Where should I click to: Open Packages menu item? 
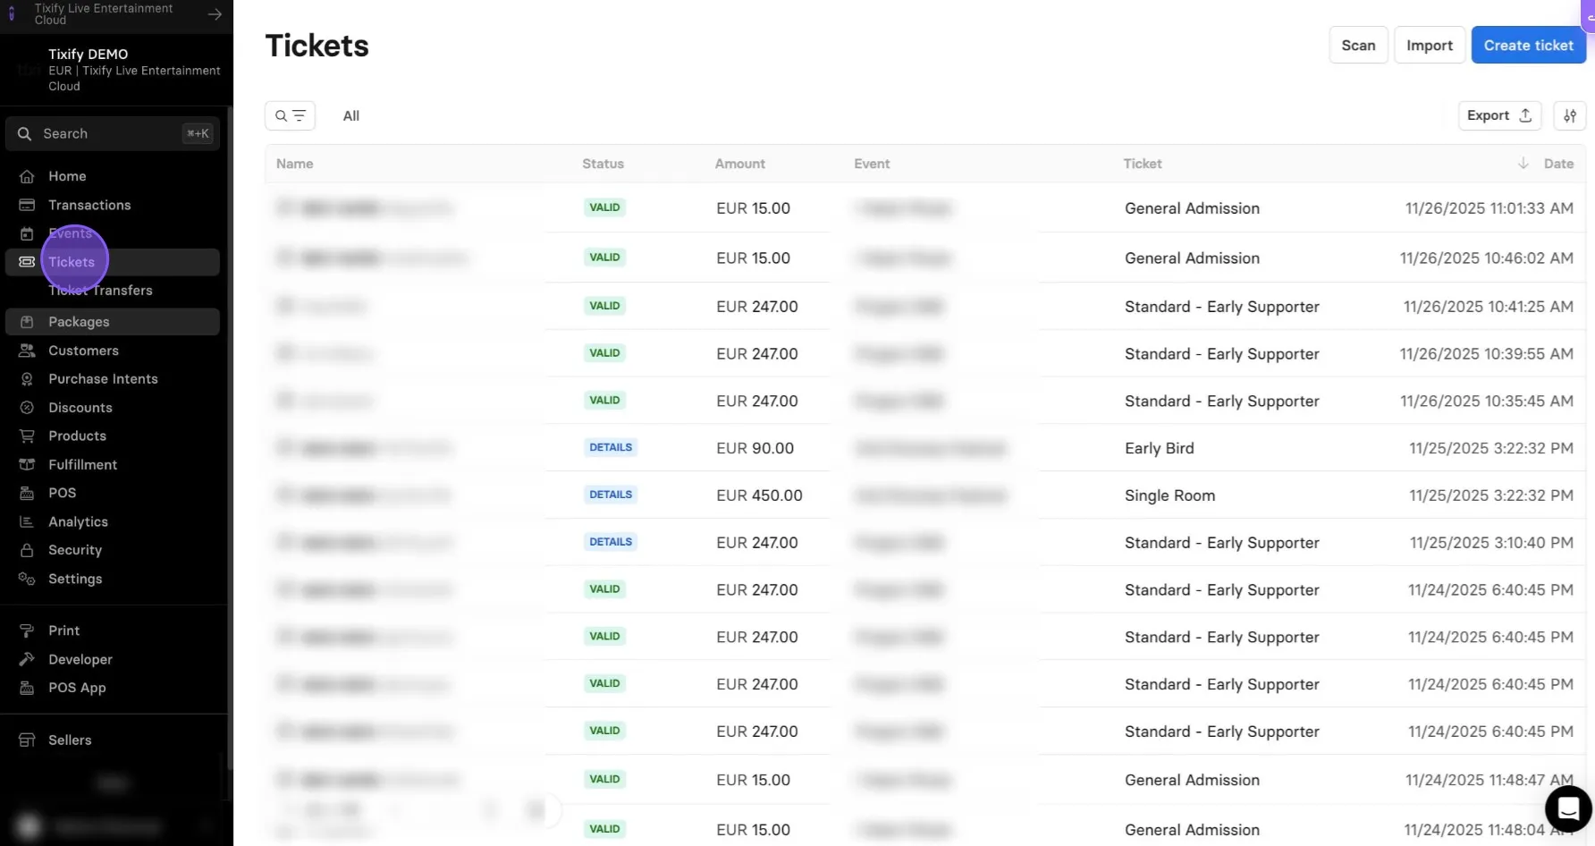(113, 322)
